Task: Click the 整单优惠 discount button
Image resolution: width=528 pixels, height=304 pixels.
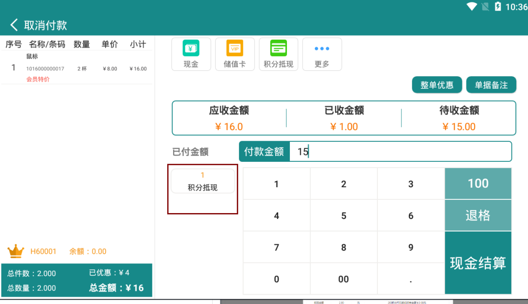Action: [x=437, y=85]
